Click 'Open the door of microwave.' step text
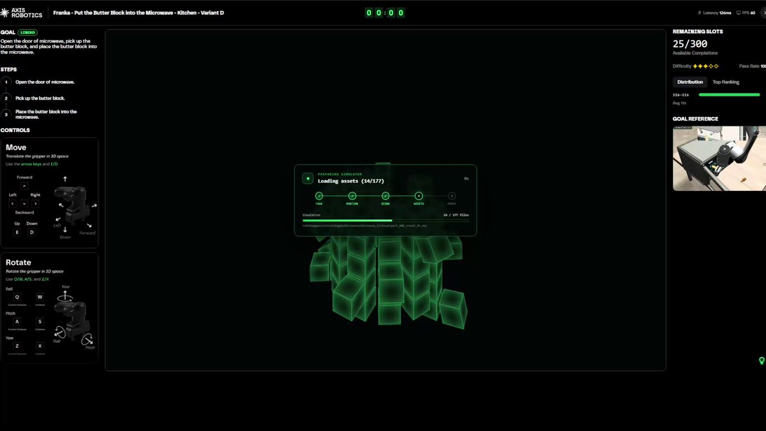 [45, 82]
